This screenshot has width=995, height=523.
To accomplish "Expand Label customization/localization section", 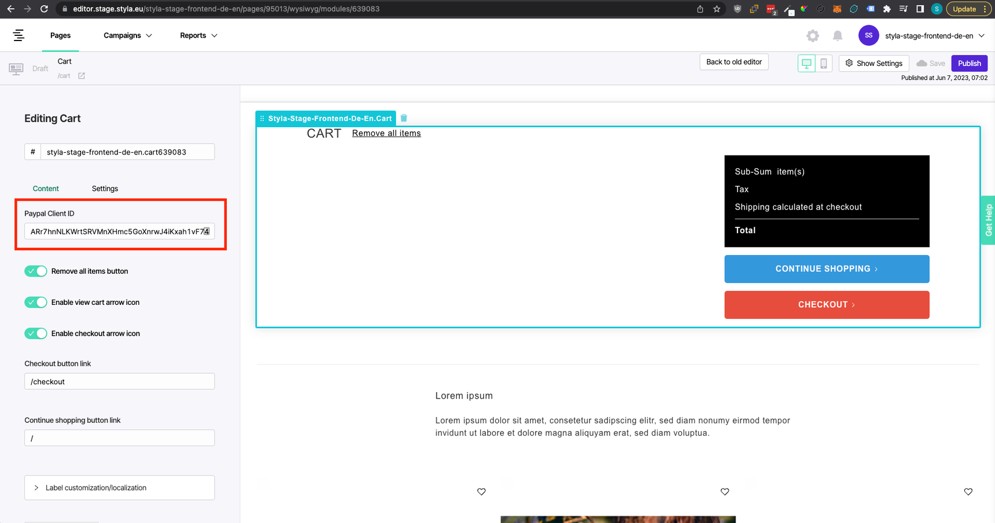I will click(119, 488).
